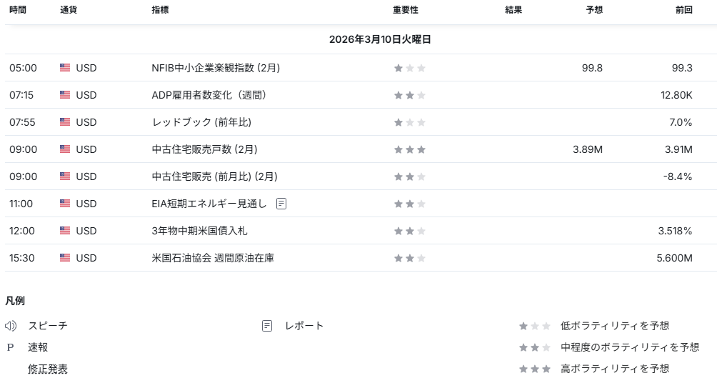Open the 3年物中期米国債入札 event

click(199, 231)
